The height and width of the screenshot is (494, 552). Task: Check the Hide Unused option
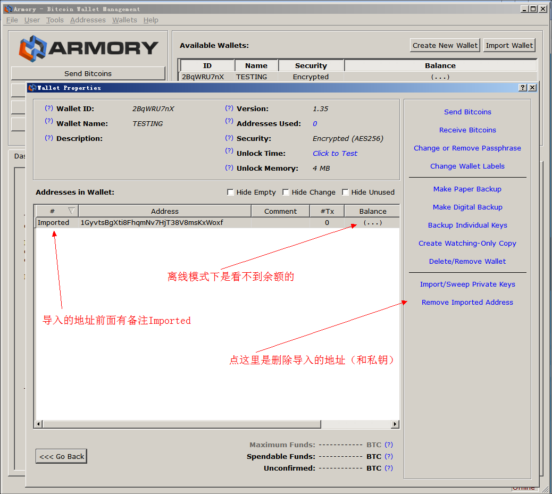(346, 192)
